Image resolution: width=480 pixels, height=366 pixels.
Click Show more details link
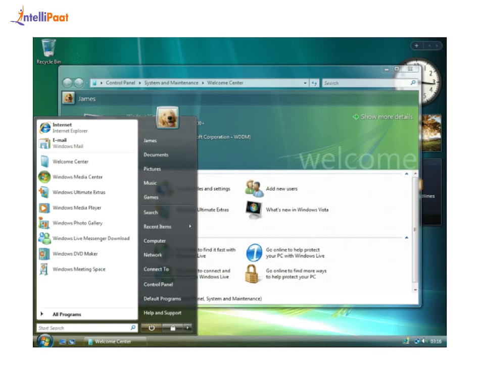383,117
